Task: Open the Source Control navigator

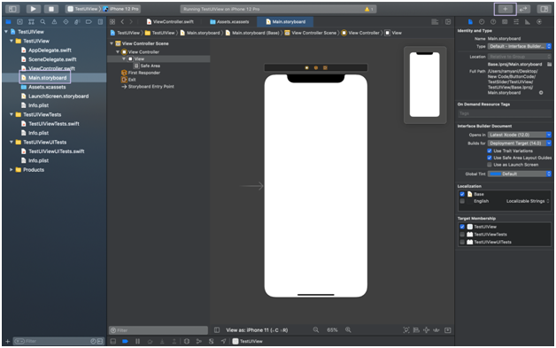Action: point(19,22)
